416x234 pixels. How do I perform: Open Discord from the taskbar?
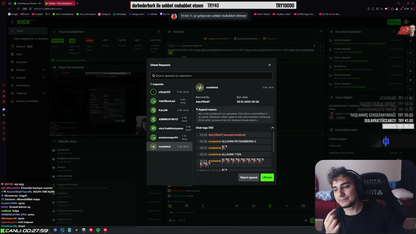[x=55, y=230]
